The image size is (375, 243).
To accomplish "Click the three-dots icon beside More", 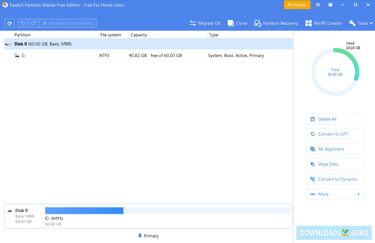I will [313, 194].
